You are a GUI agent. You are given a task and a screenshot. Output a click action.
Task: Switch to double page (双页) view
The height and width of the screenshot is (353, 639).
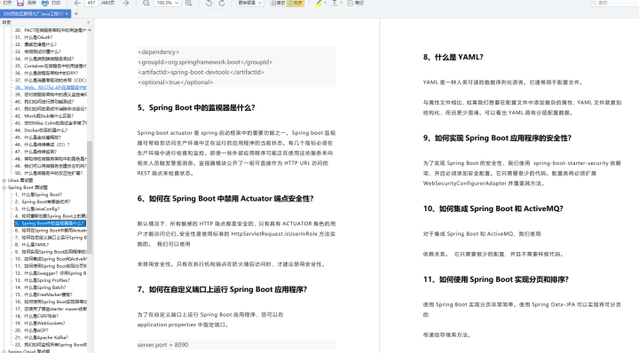(296, 3)
